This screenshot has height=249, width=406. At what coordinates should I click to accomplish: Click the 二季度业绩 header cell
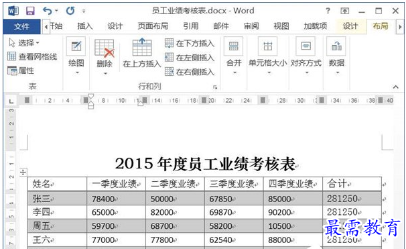pyautogui.click(x=175, y=184)
